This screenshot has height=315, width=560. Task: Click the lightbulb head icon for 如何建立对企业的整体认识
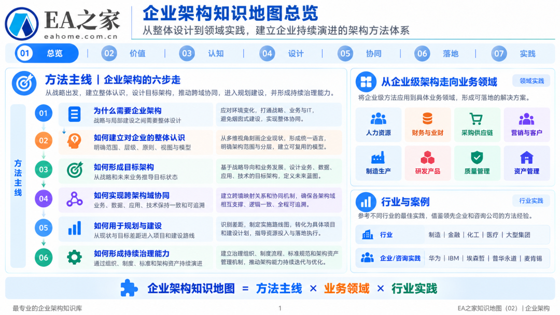pyautogui.click(x=74, y=141)
